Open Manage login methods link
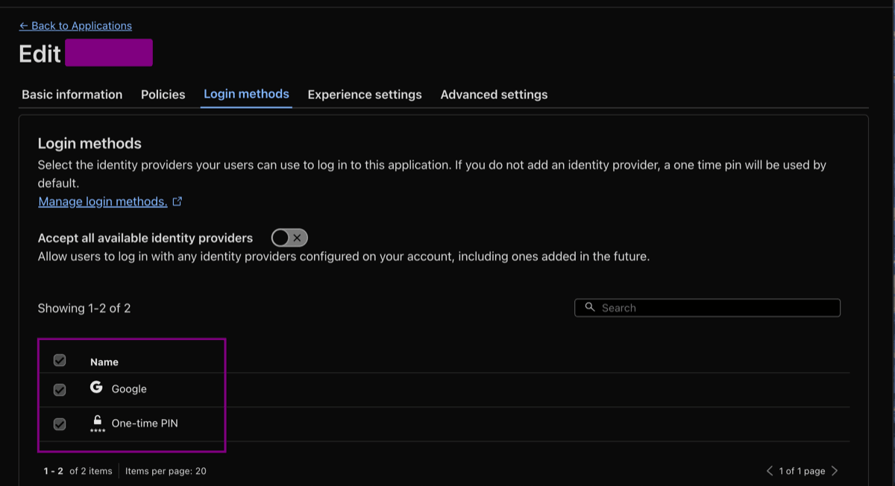This screenshot has height=486, width=895. tap(103, 202)
